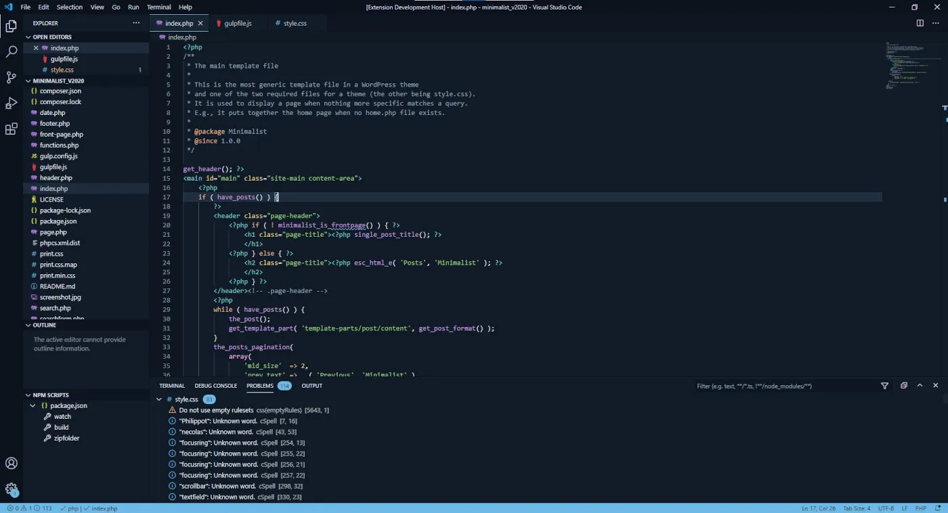Open the Manage gear icon
The width and height of the screenshot is (948, 513).
pyautogui.click(x=12, y=489)
